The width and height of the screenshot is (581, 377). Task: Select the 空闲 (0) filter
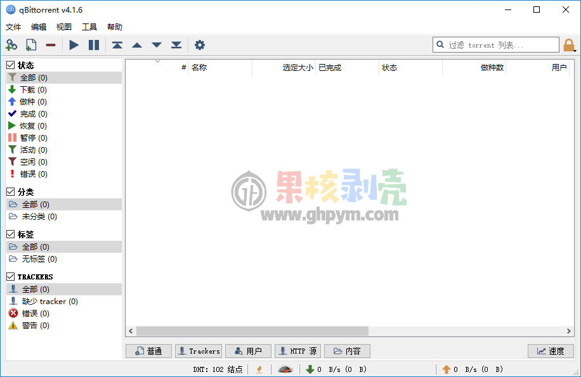pyautogui.click(x=64, y=162)
